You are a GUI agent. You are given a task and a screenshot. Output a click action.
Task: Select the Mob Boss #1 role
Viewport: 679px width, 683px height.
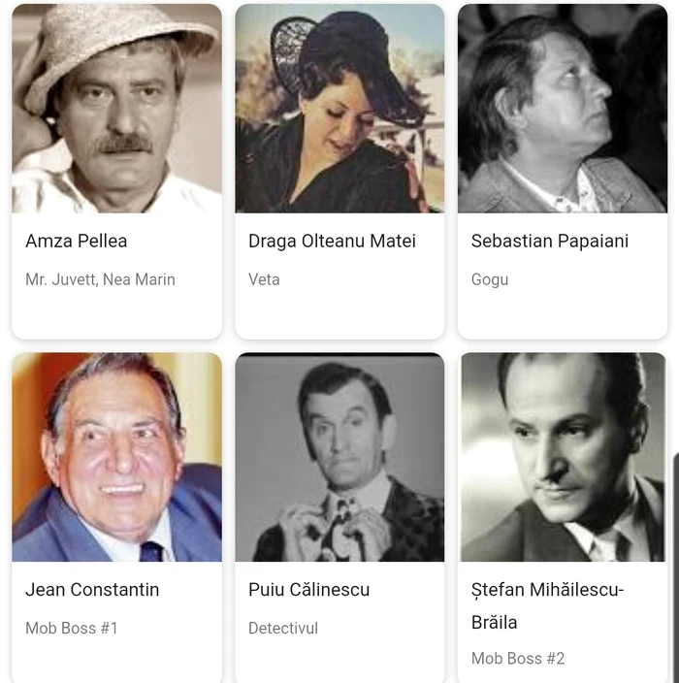tap(72, 629)
